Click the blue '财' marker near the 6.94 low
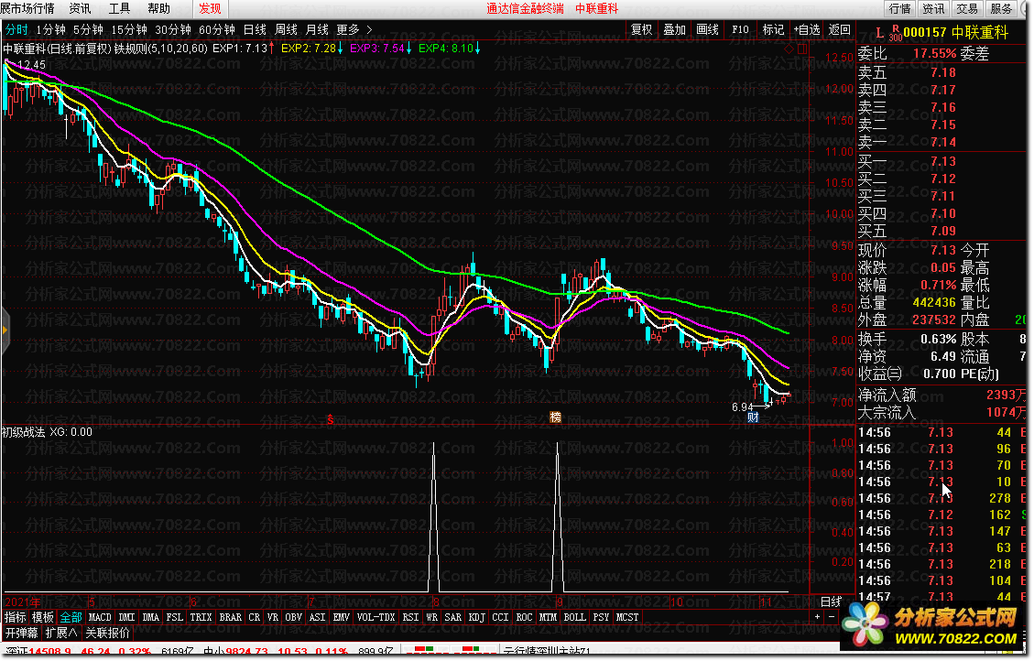The height and width of the screenshot is (661, 1034). [753, 417]
